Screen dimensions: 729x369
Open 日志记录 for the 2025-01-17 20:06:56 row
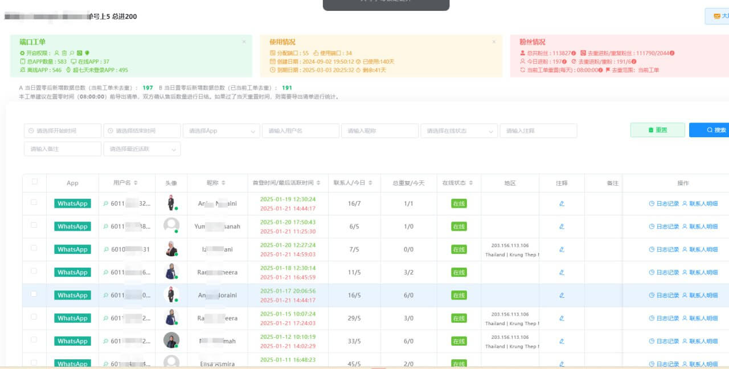[x=664, y=296]
